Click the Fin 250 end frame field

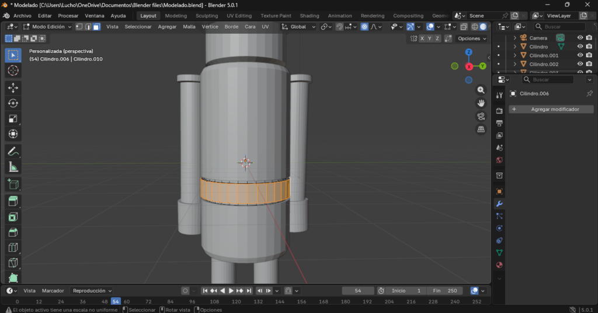pos(445,290)
